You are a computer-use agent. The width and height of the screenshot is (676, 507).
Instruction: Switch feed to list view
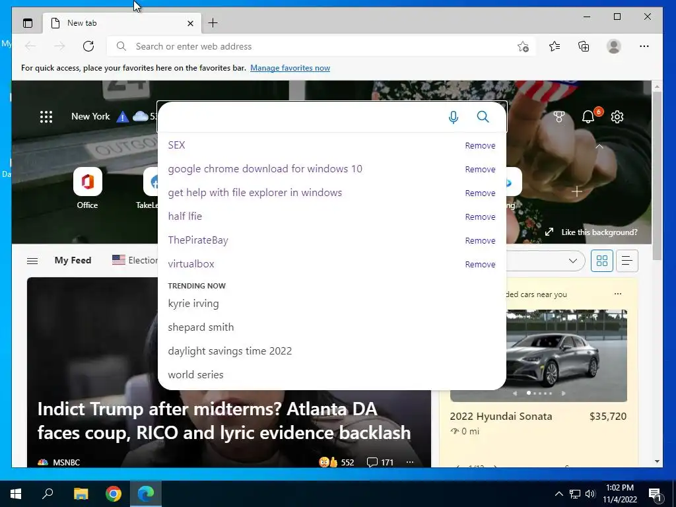[x=627, y=261]
